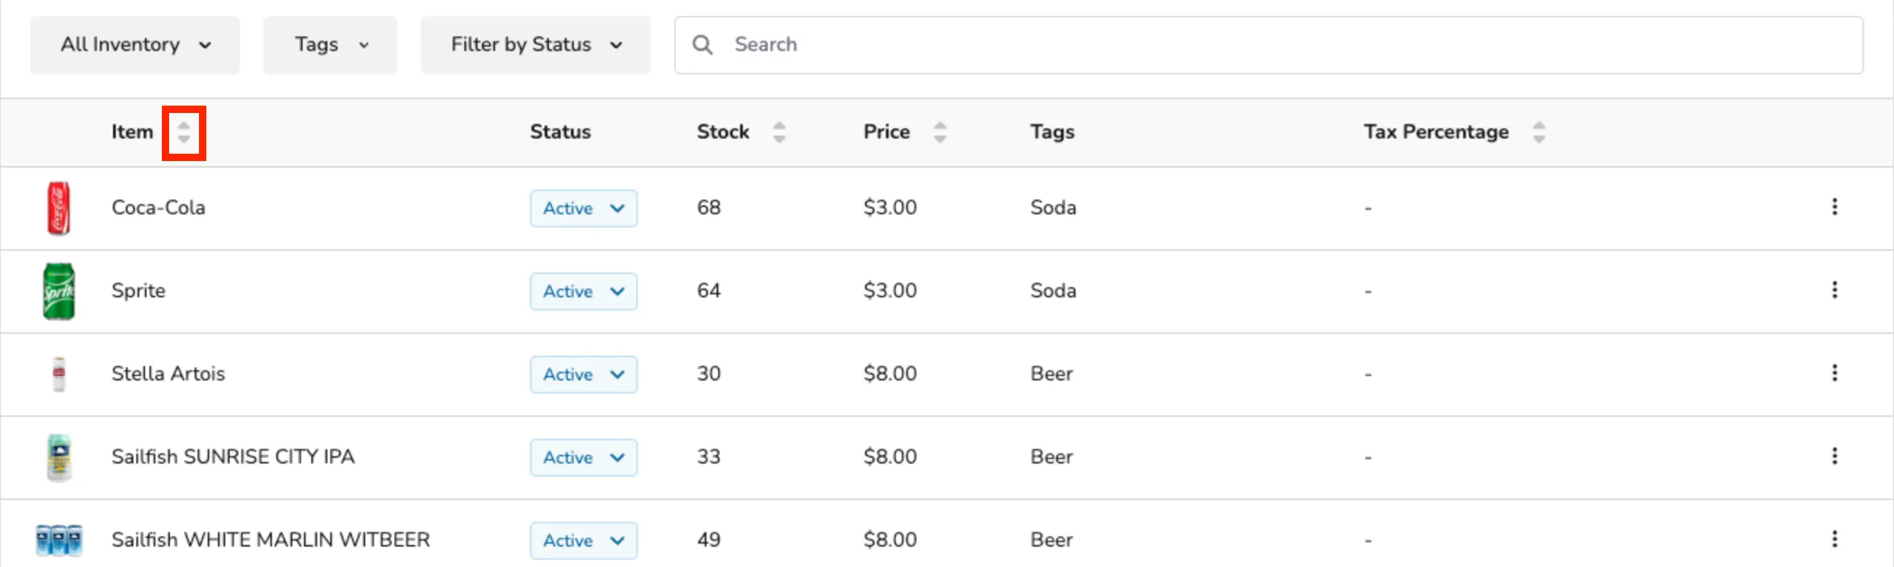This screenshot has height=567, width=1894.
Task: Click the Beer tag for Stella Artois
Action: point(1051,374)
